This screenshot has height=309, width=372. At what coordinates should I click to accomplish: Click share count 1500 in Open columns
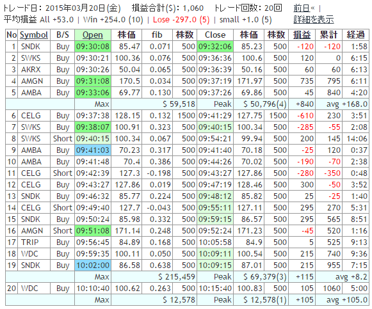[x=186, y=116]
